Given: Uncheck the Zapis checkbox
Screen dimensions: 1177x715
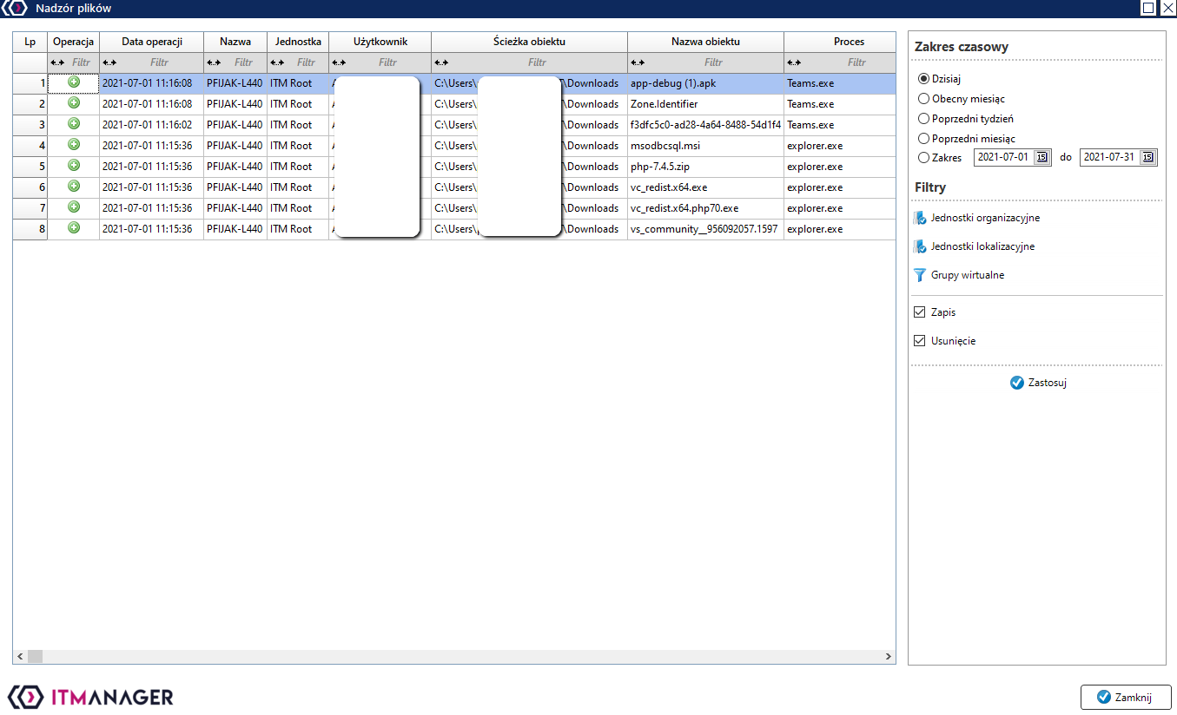Looking at the screenshot, I should pyautogui.click(x=920, y=312).
